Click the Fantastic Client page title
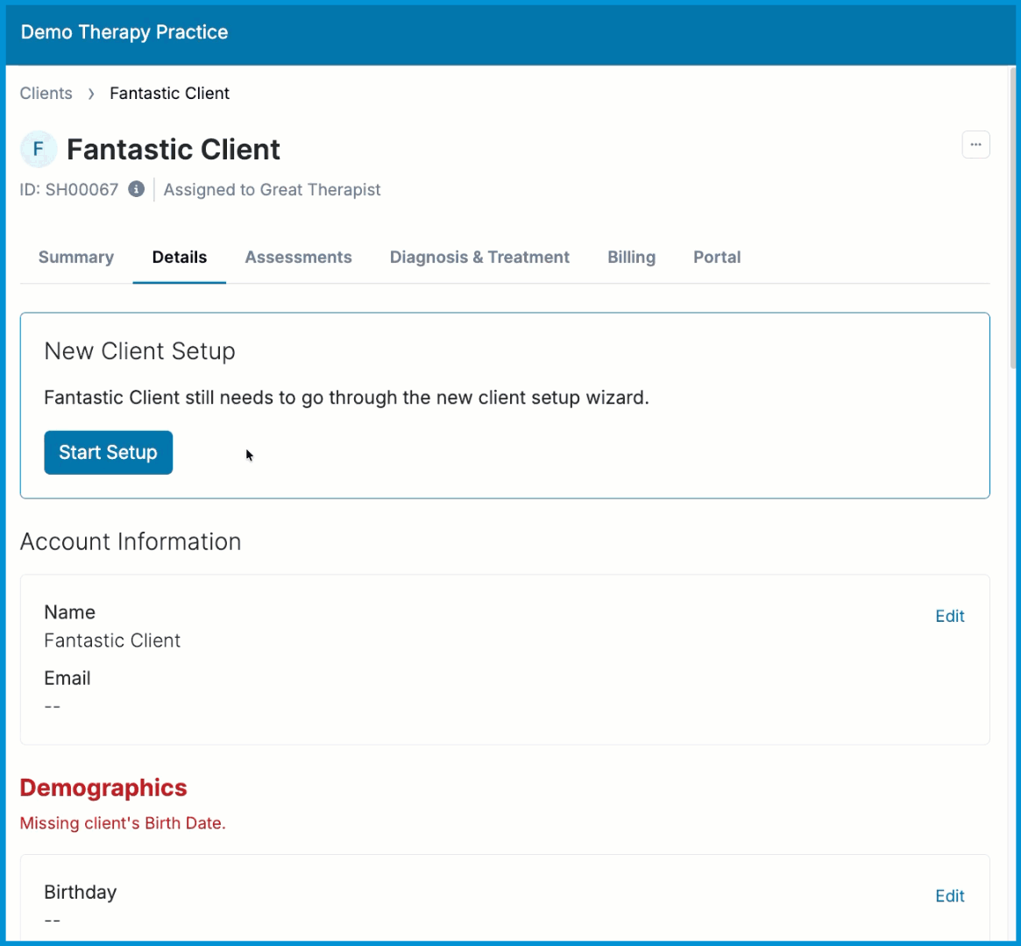1021x946 pixels. tap(174, 149)
